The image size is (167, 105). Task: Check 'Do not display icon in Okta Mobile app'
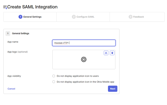pyautogui.click(x=54, y=82)
